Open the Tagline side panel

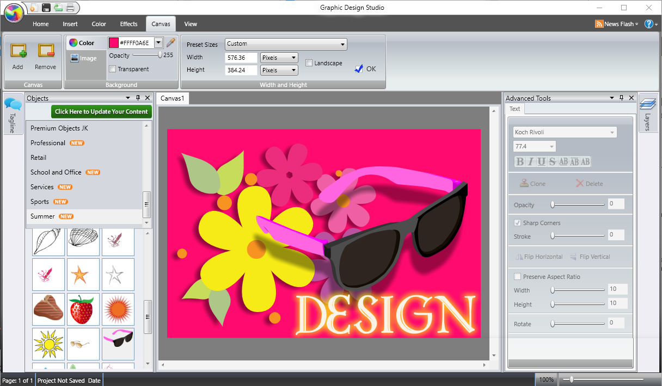13,115
